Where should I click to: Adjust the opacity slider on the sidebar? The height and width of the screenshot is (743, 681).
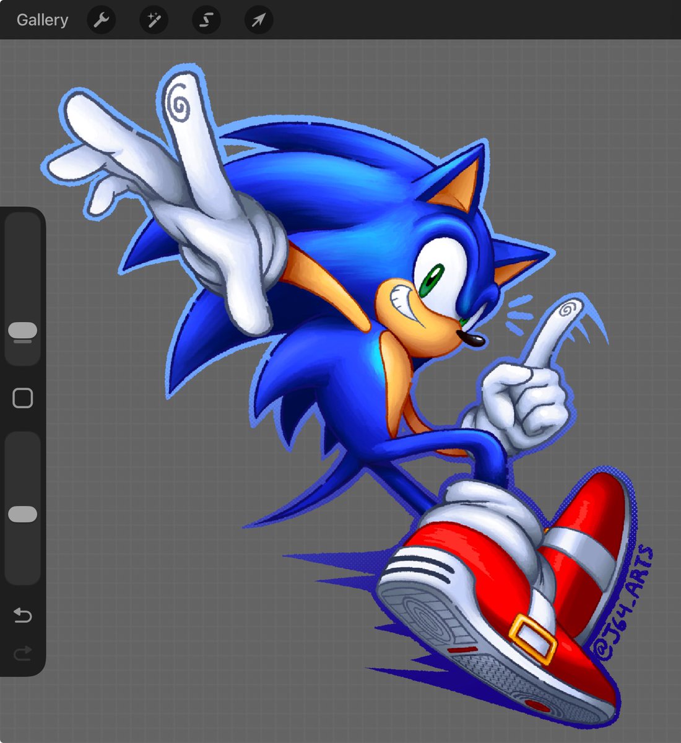coord(22,513)
